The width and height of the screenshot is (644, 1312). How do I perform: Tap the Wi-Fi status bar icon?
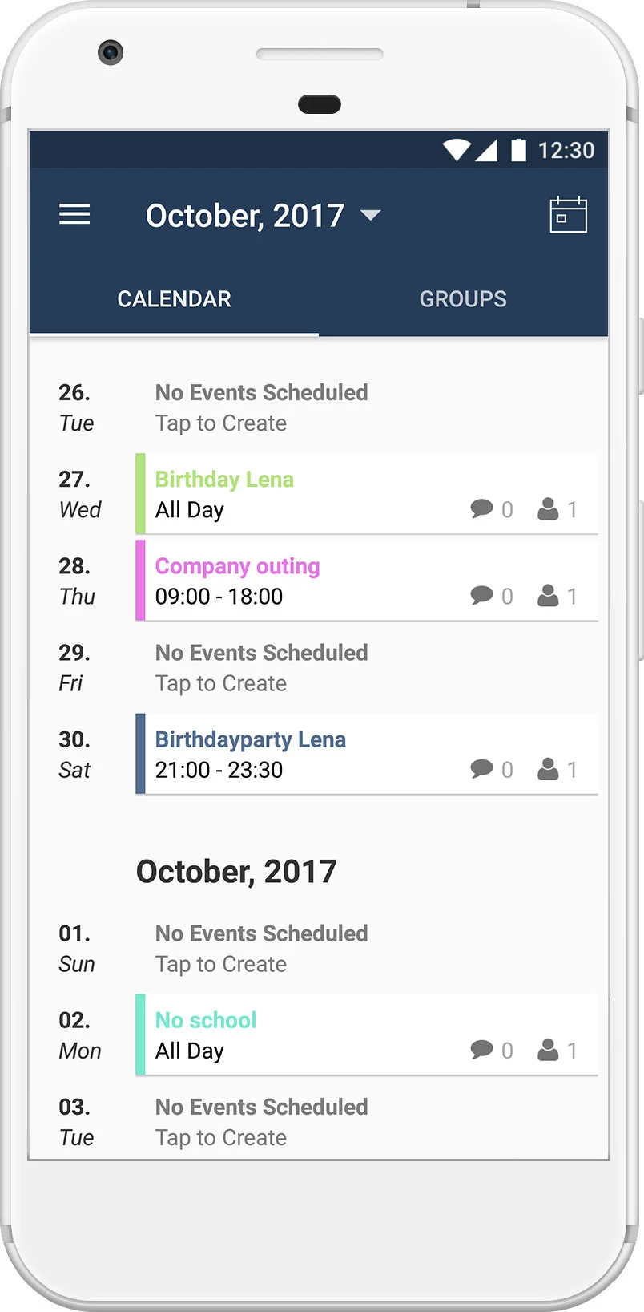(x=457, y=150)
